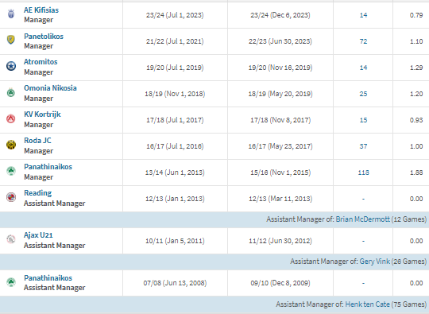Click the Ajax U21 crest icon

click(11, 239)
